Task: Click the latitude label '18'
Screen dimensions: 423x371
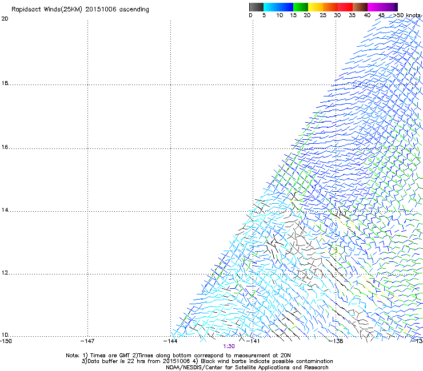Action: [x=5, y=83]
